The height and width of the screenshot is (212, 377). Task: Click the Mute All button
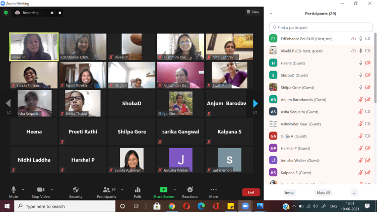coord(323,192)
